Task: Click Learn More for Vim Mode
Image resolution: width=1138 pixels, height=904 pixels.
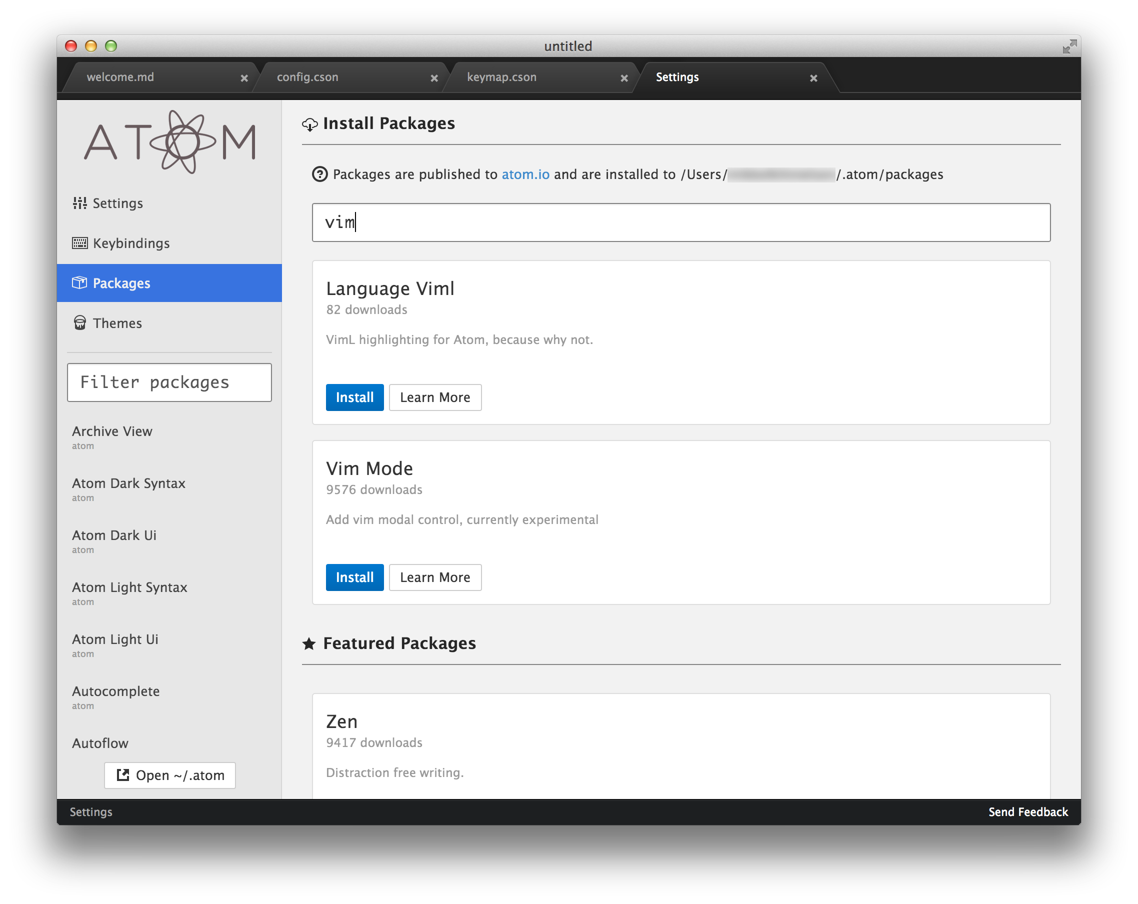Action: [435, 577]
